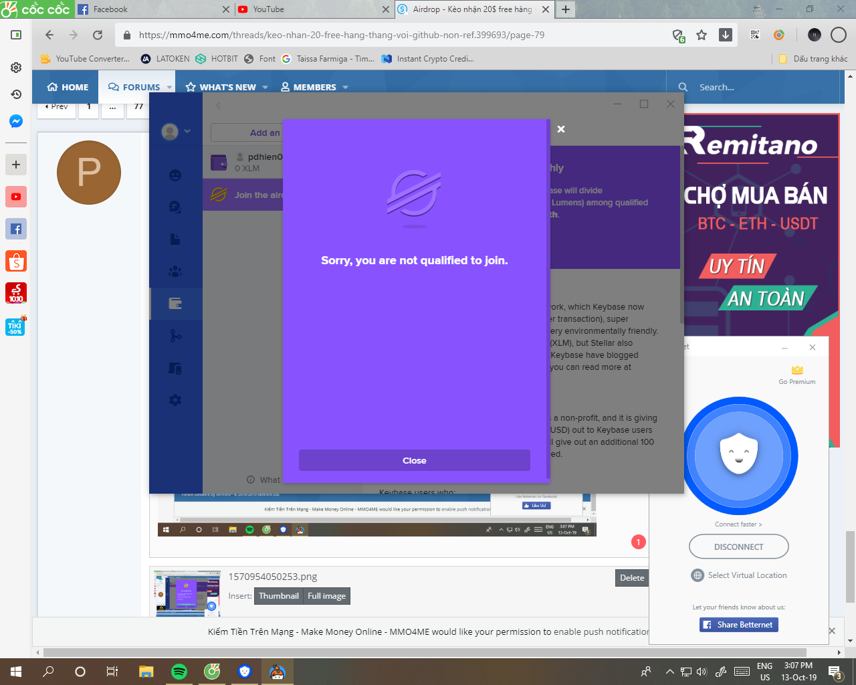Image resolution: width=856 pixels, height=685 pixels.
Task: Open Keybase Chat sidebar icon
Action: click(x=175, y=207)
